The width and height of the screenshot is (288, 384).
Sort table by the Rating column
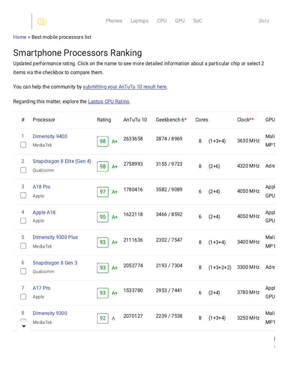click(104, 120)
